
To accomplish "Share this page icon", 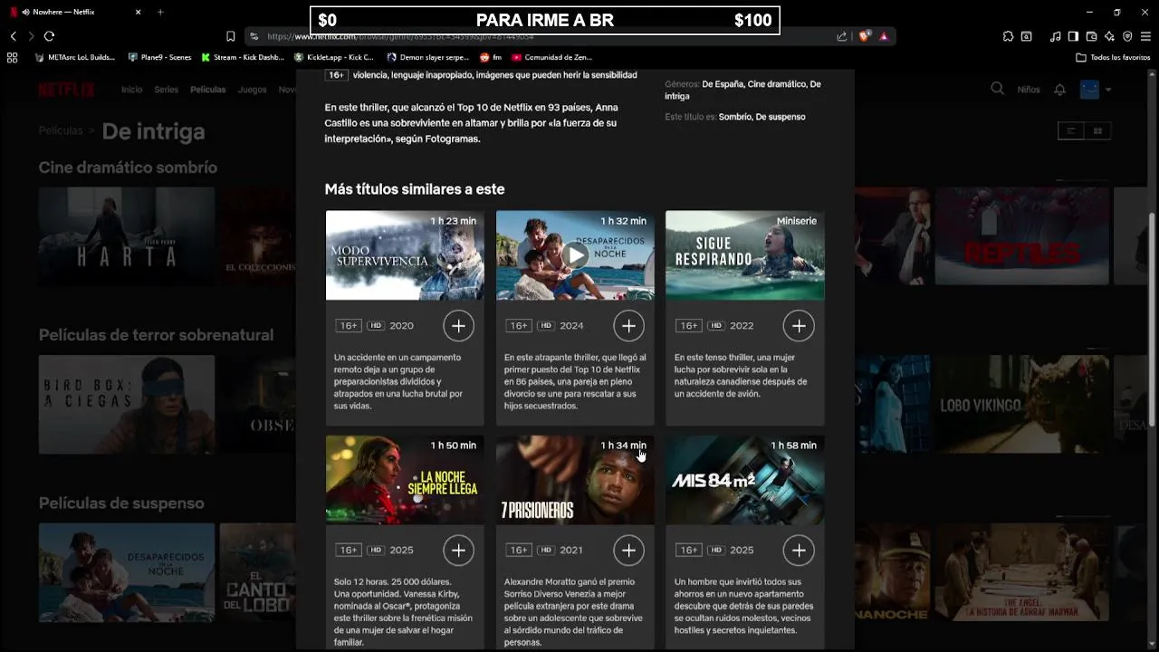I will [842, 36].
